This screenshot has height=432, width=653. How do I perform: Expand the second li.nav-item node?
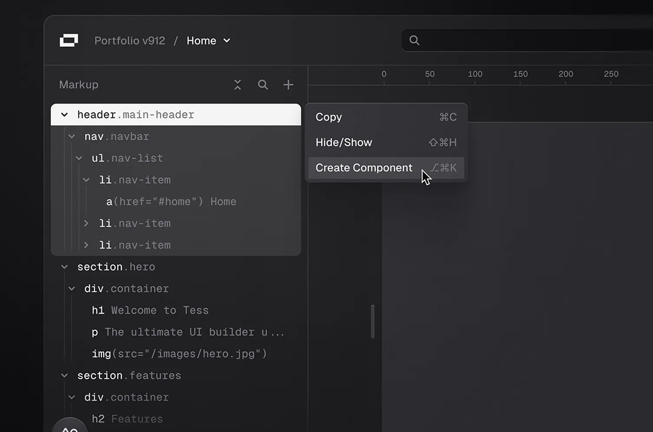coord(86,223)
